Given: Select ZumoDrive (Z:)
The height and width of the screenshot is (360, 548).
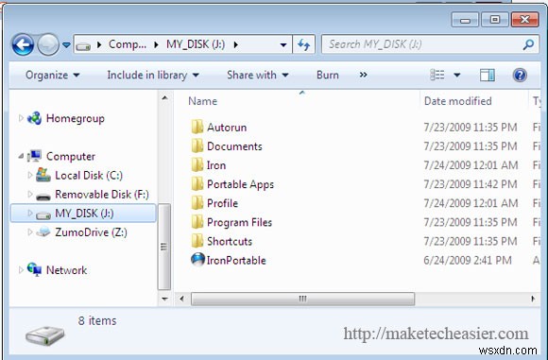Looking at the screenshot, I should tap(91, 232).
